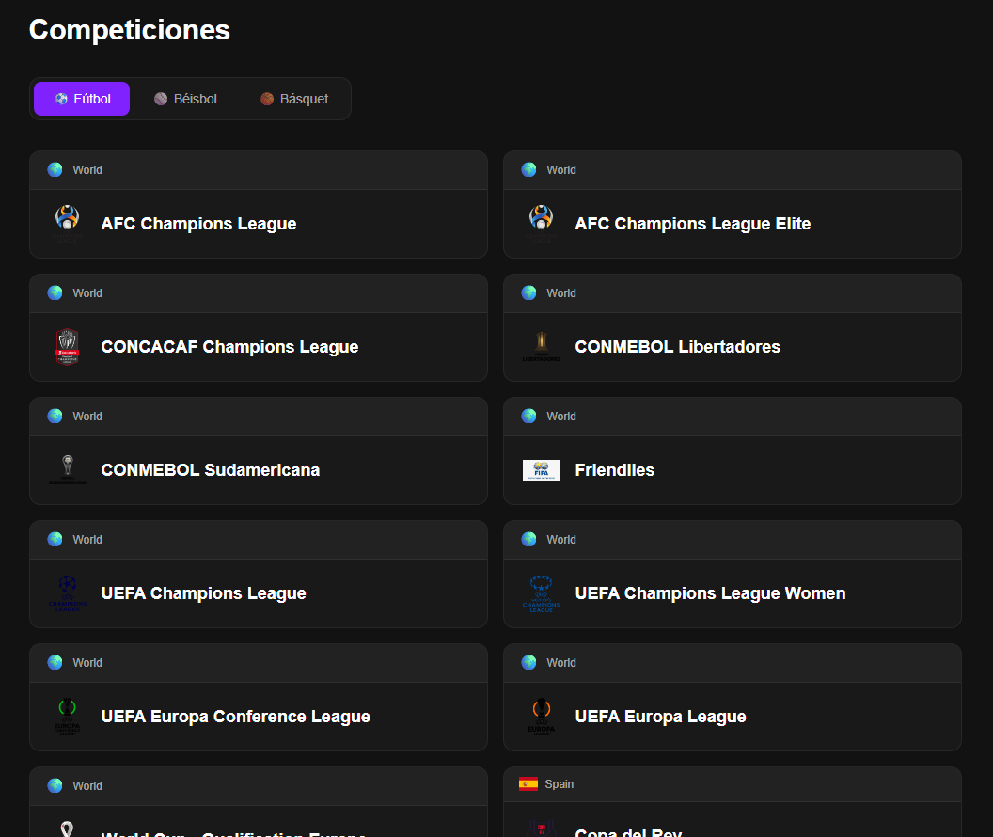Click the basketball icon in Básquet tab
The width and height of the screenshot is (993, 837).
click(267, 99)
